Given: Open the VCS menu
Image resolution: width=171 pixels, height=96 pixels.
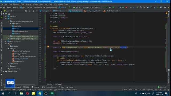Looking at the screenshot, I should coord(55,4).
